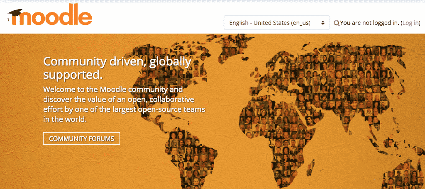Click the "English - United States (en_us)" text

pyautogui.click(x=270, y=23)
